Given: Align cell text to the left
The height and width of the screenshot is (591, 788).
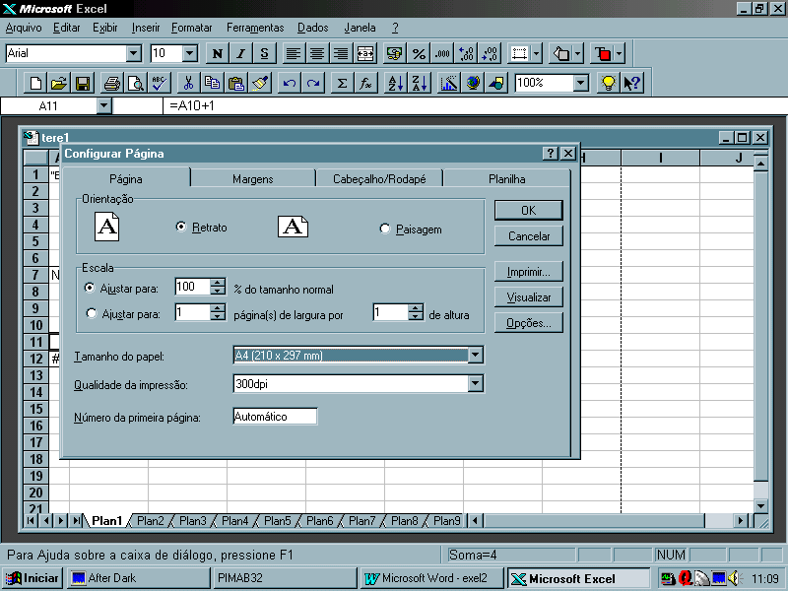Looking at the screenshot, I should point(293,53).
